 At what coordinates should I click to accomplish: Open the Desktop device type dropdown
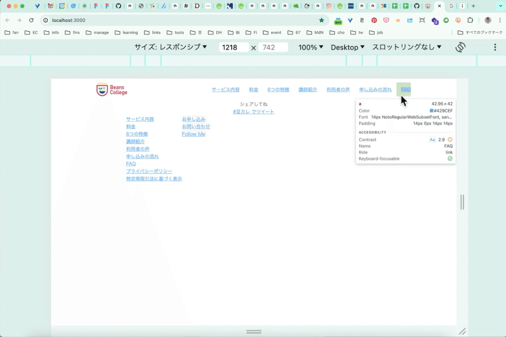[x=348, y=47]
